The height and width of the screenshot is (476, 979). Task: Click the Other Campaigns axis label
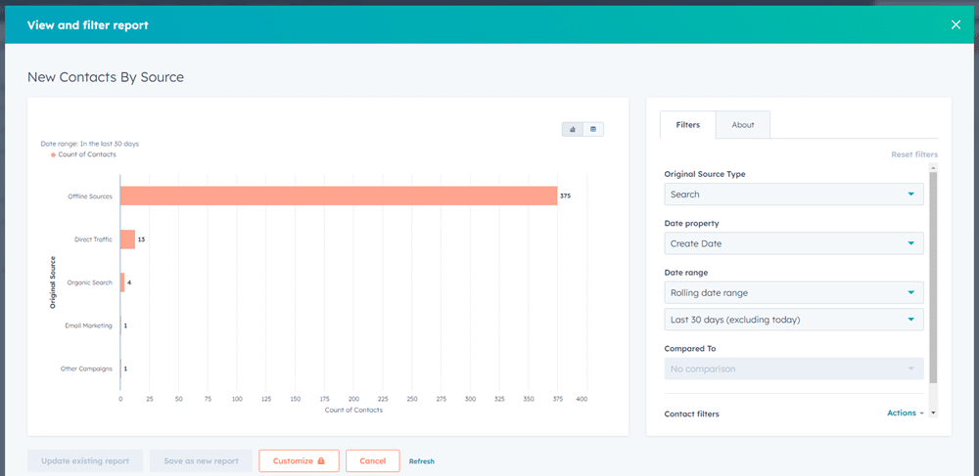(x=86, y=368)
